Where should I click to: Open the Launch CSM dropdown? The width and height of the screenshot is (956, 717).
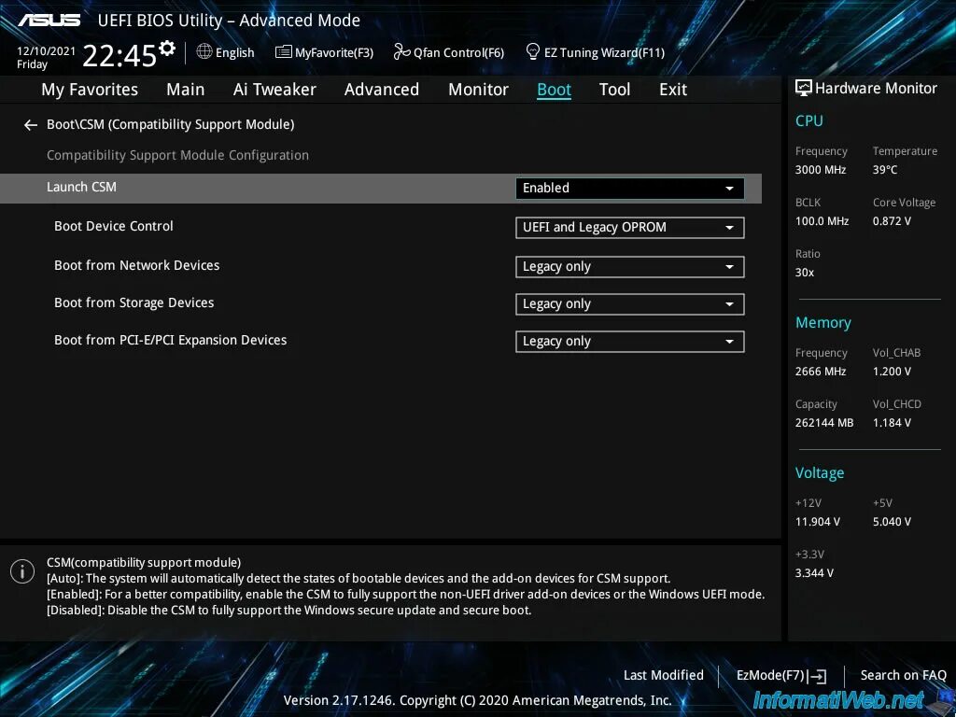point(630,189)
